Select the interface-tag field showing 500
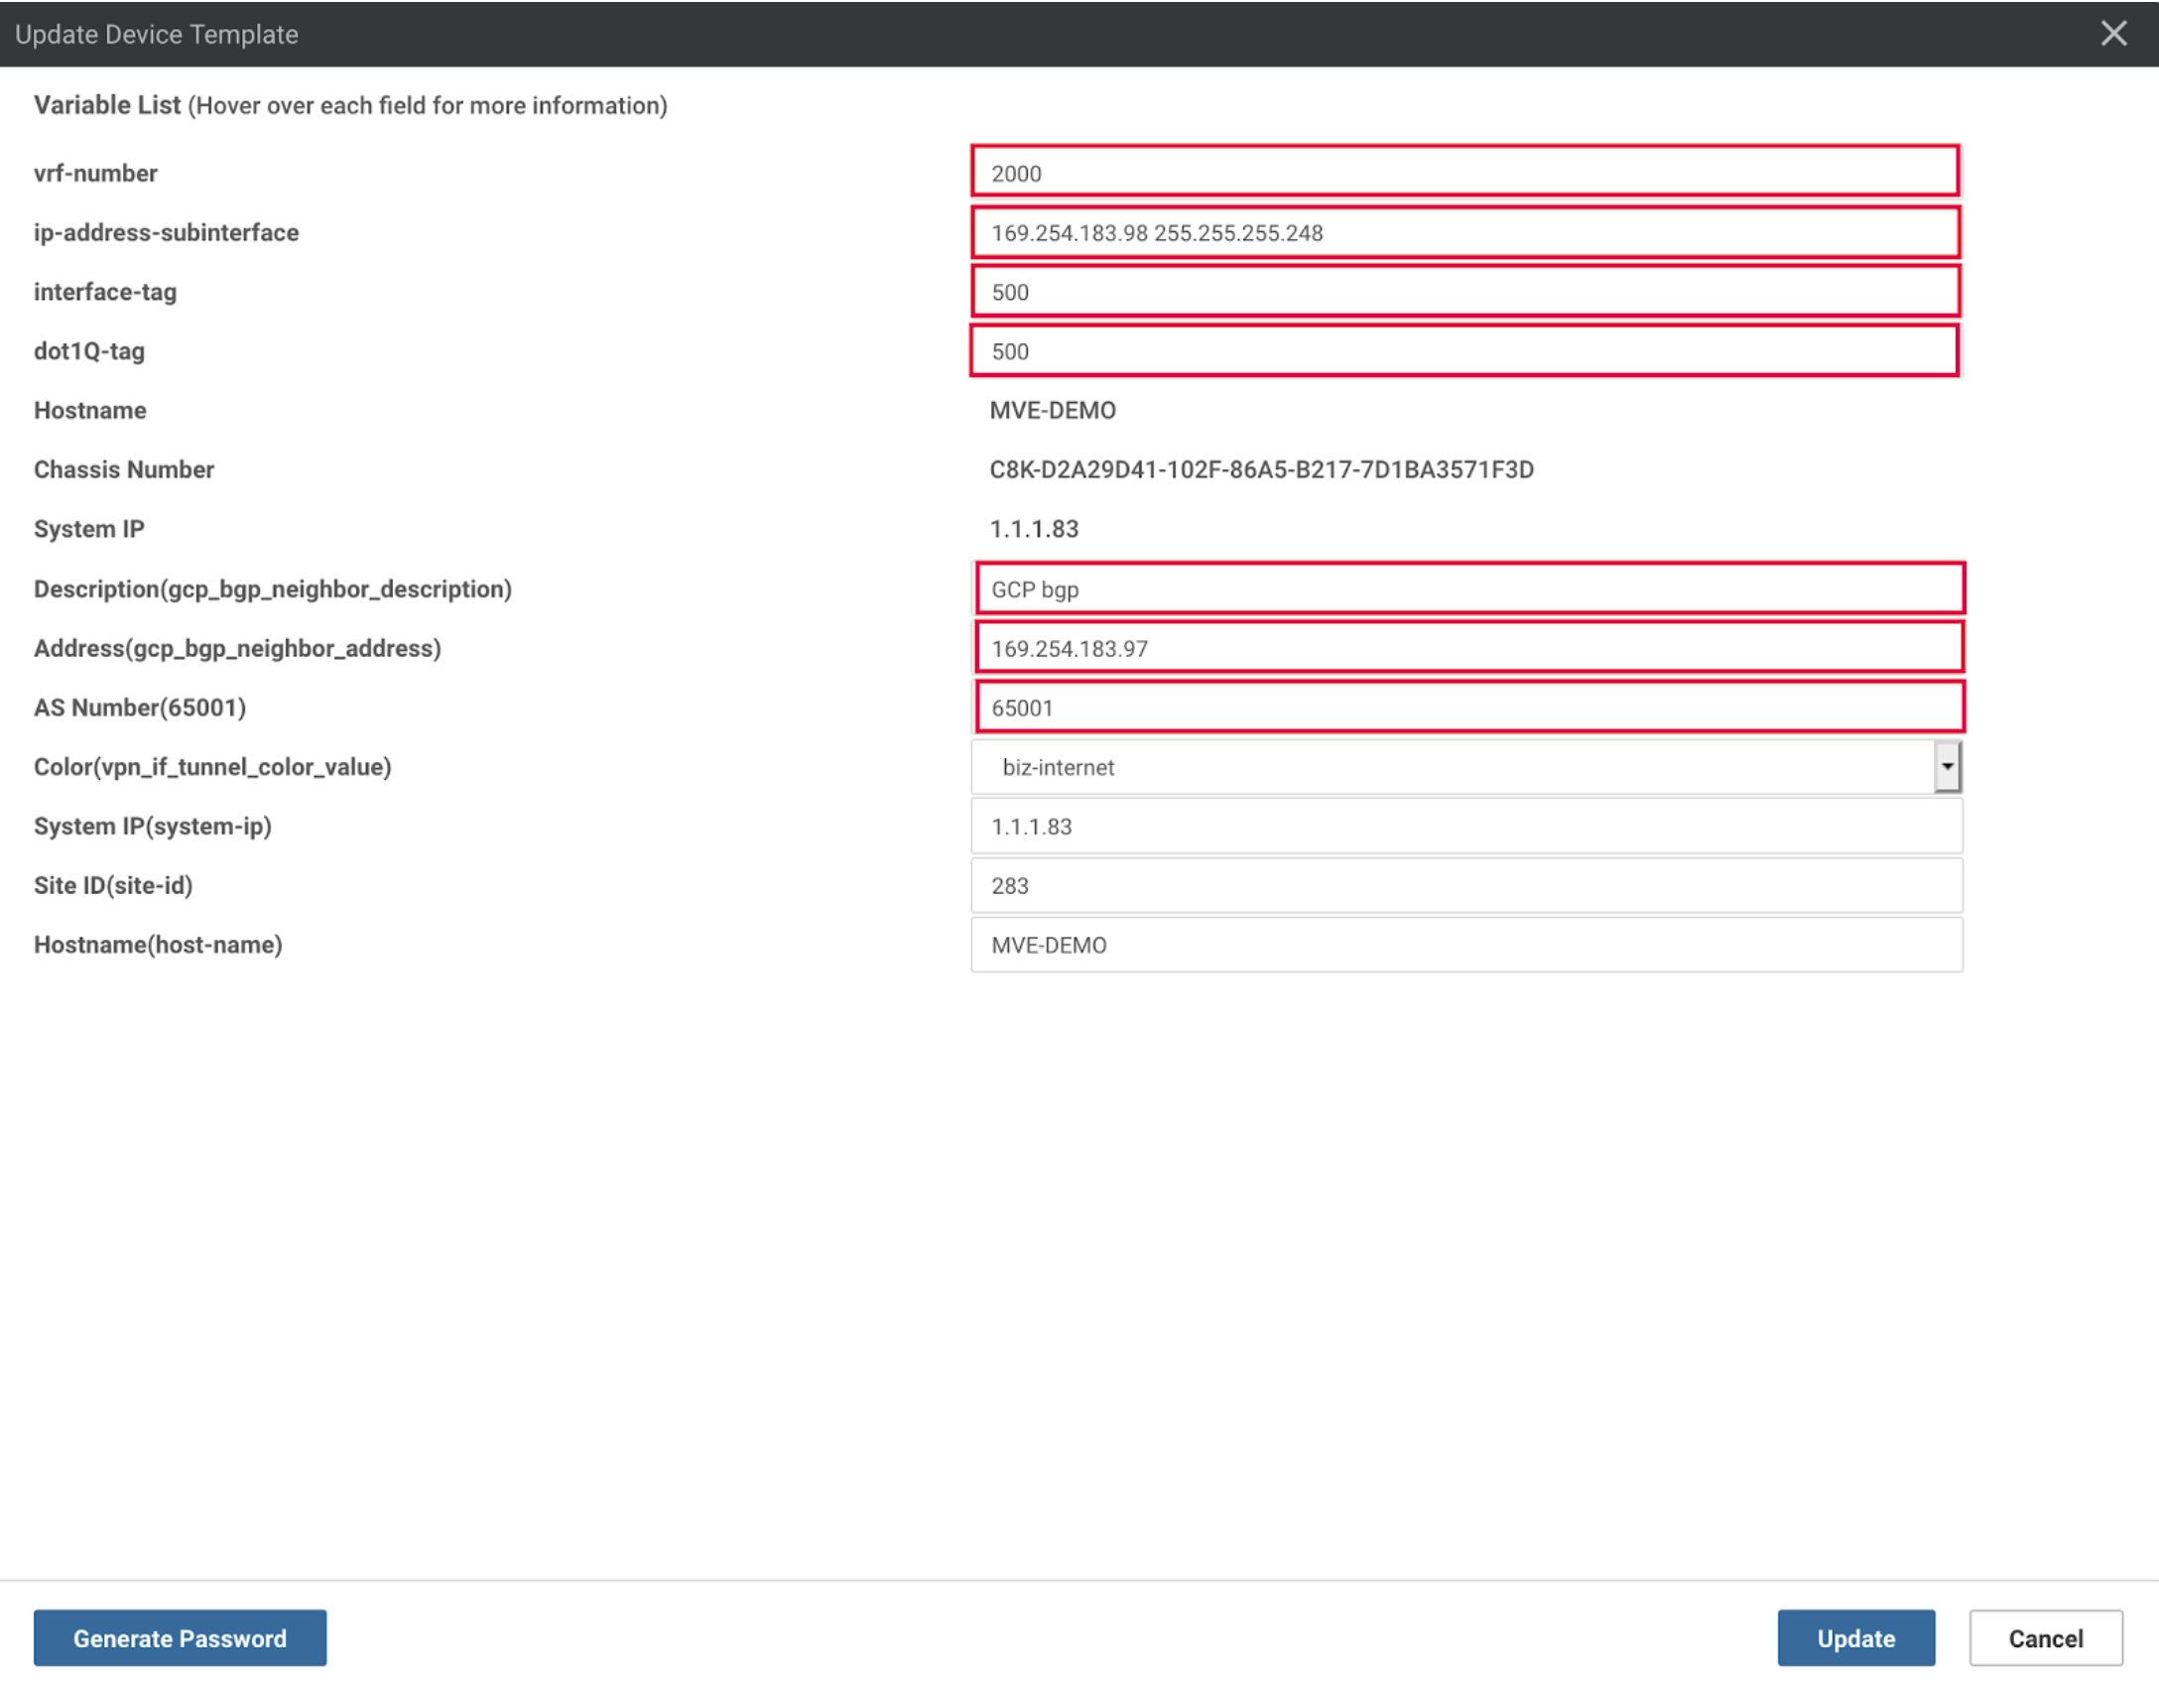The image size is (2159, 1685). click(x=1464, y=292)
